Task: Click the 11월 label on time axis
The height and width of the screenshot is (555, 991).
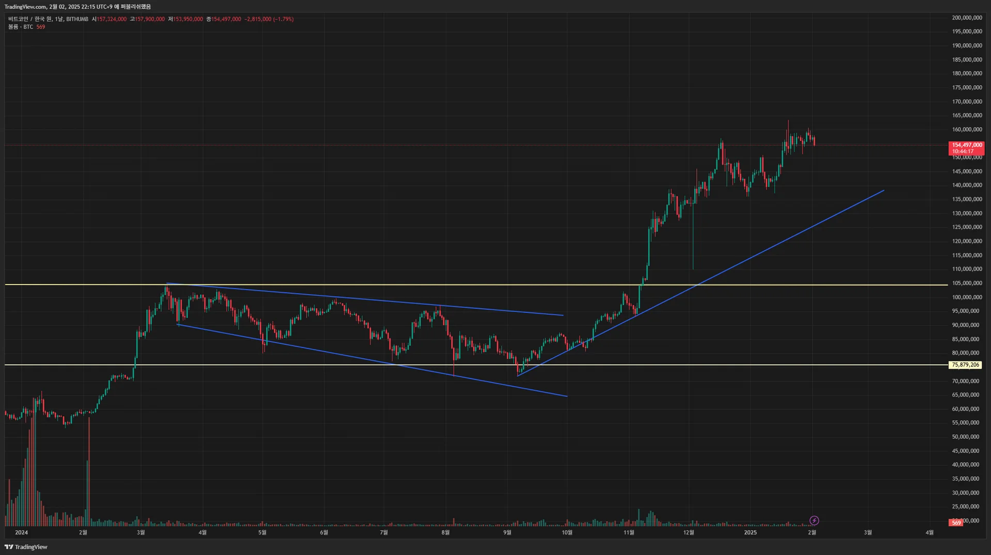Action: click(x=629, y=532)
